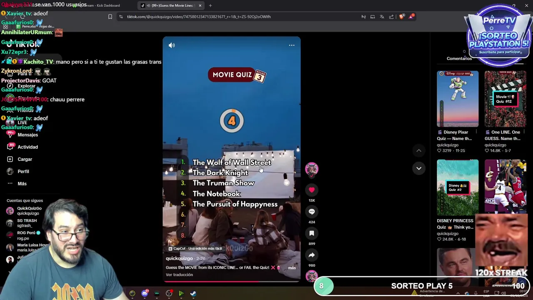Open the Disney Pixar Quiz thumbnail
Image resolution: width=533 pixels, height=300 pixels.
[458, 99]
